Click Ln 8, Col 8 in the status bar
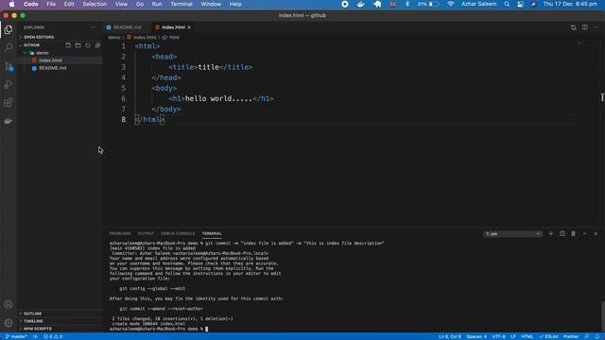Viewport: 605px width, 340px height. coord(450,336)
